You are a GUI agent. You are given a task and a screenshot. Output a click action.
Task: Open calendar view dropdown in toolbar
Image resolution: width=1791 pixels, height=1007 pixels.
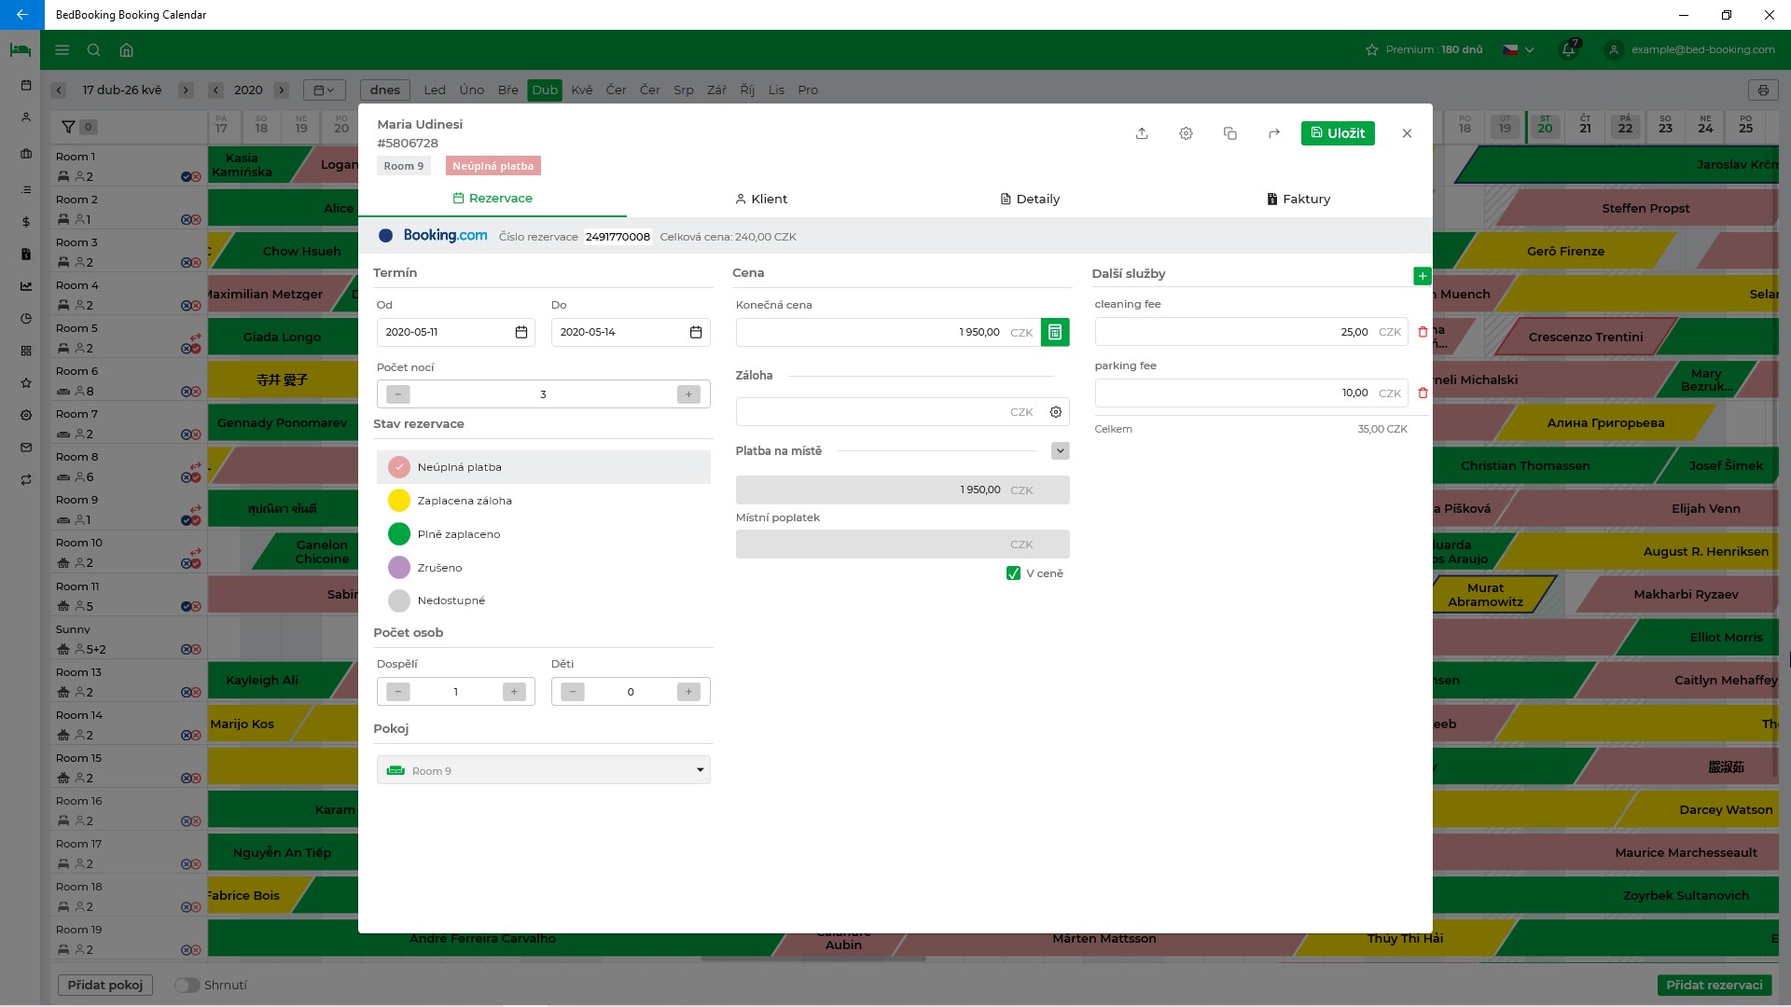[x=324, y=90]
